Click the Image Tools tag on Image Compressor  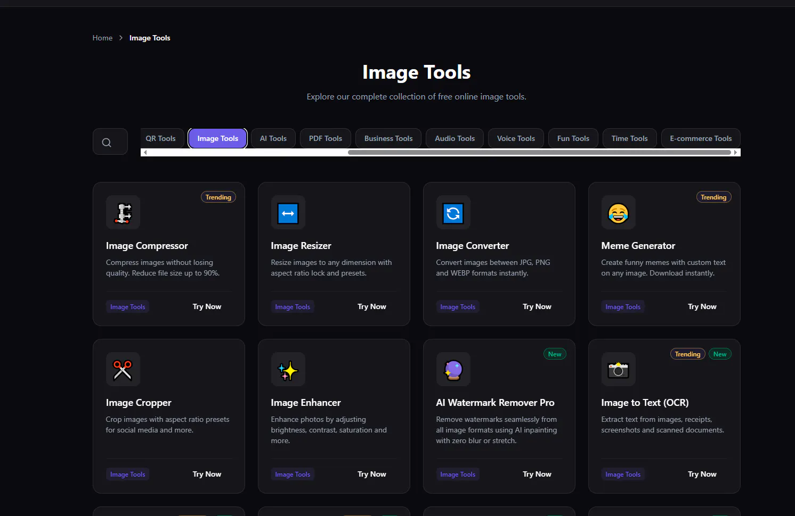[127, 307]
